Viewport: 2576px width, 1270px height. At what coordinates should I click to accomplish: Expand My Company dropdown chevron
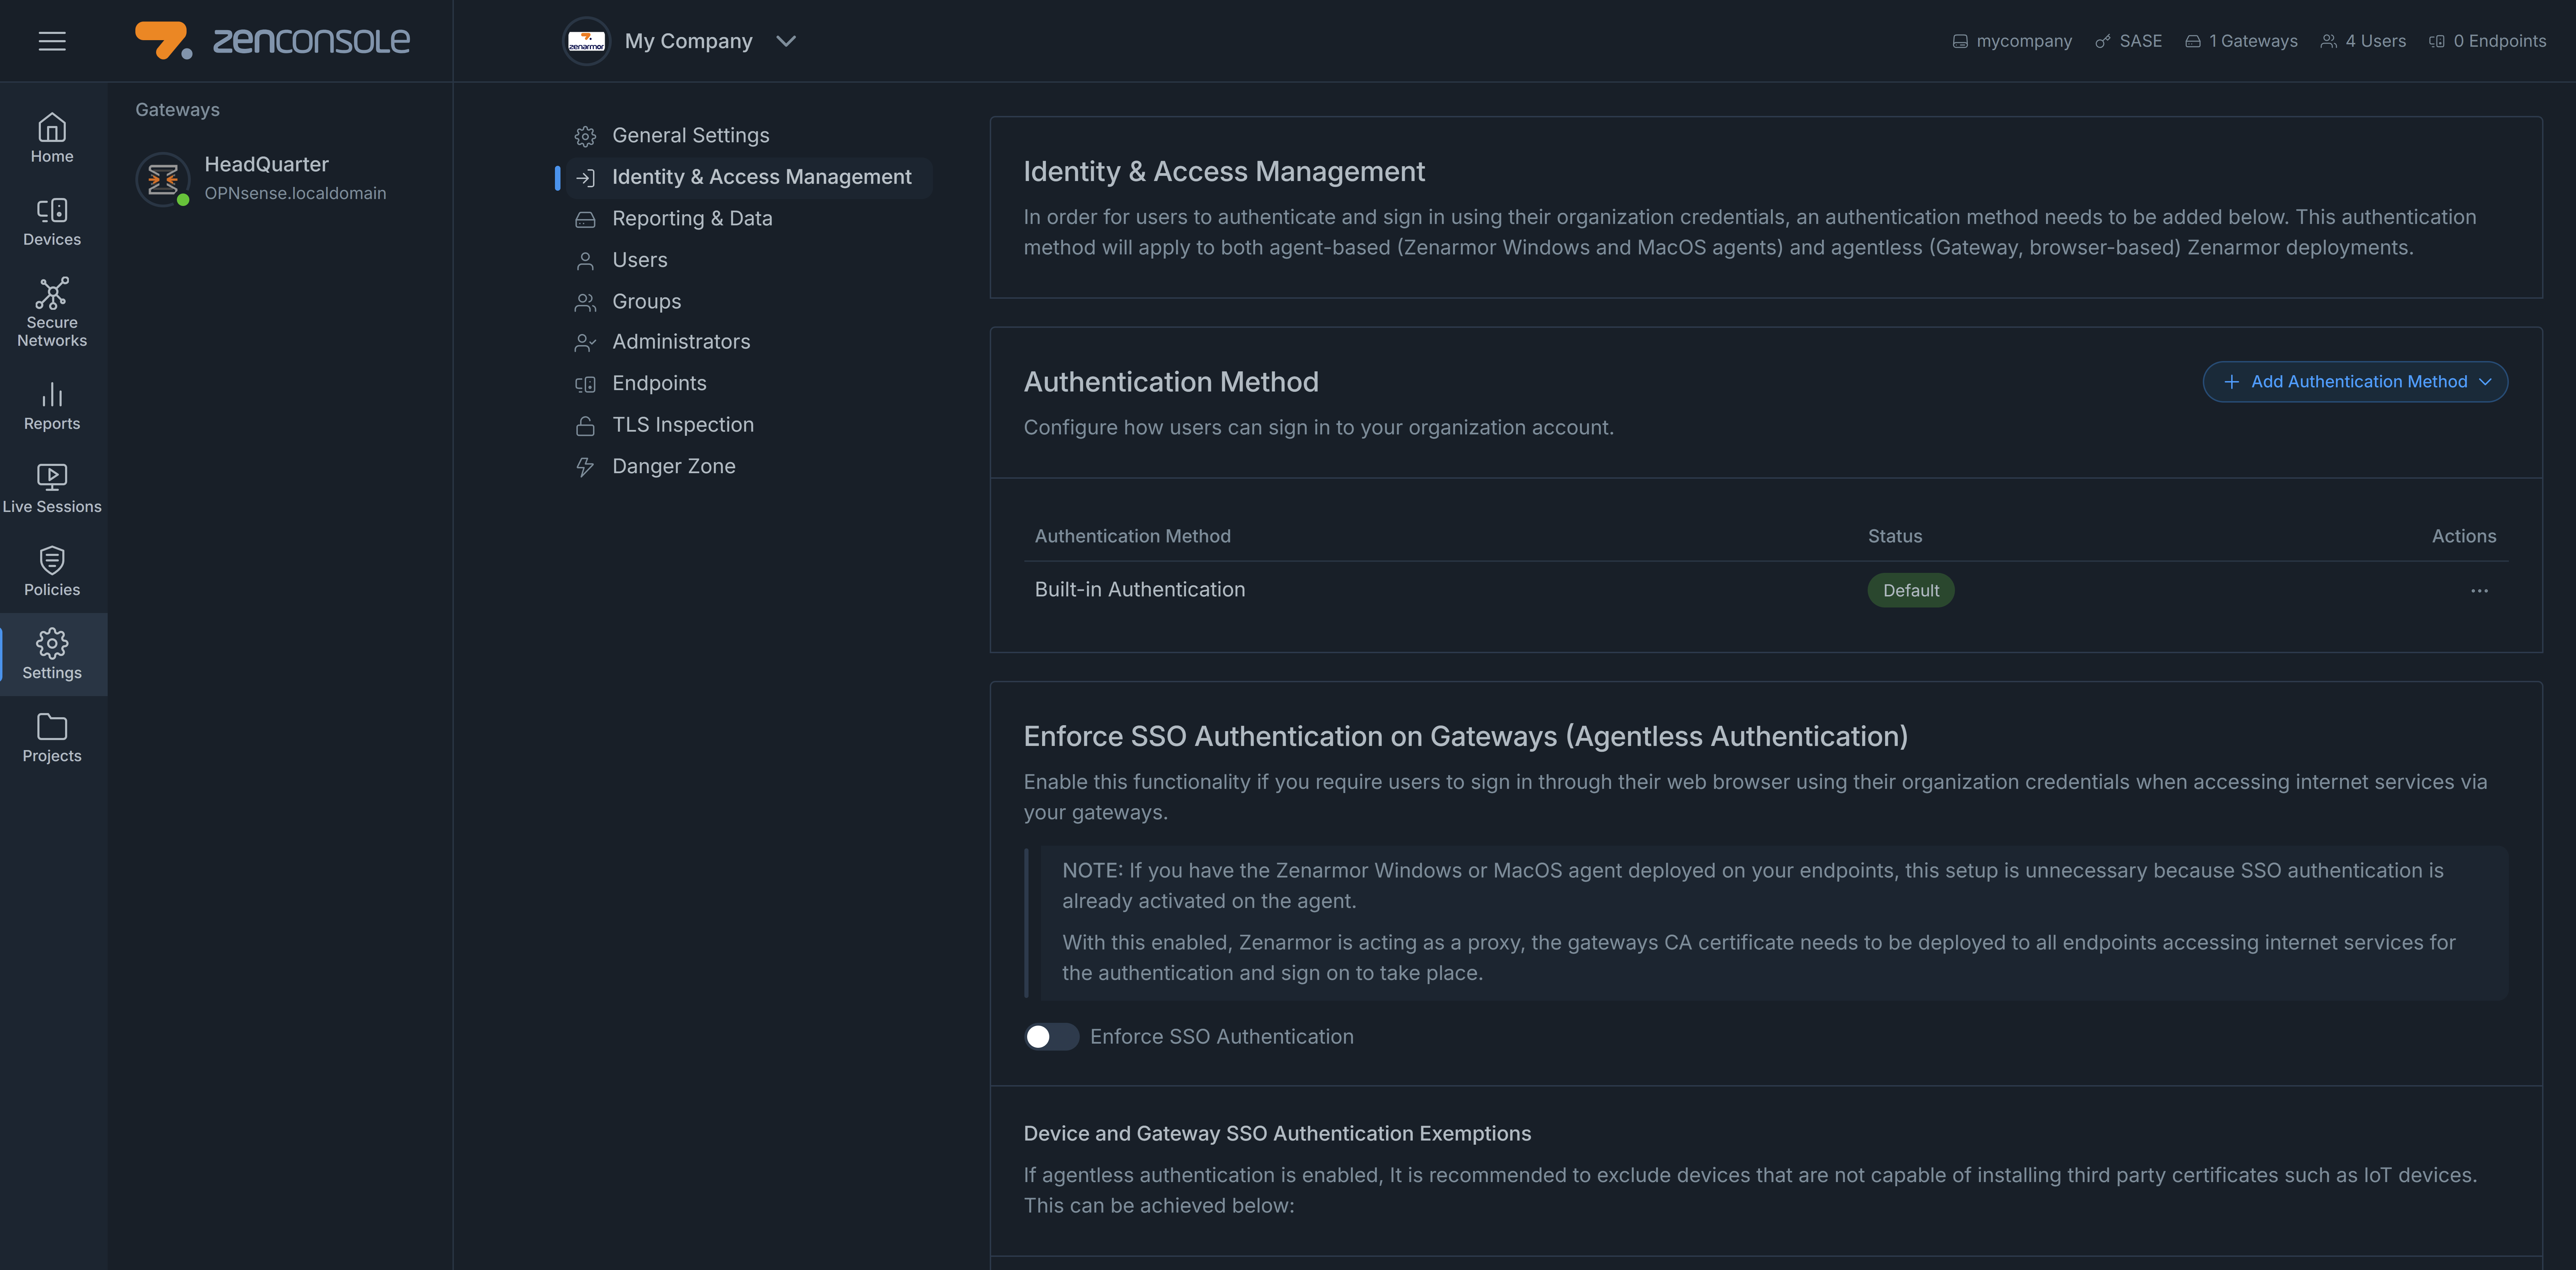point(786,41)
